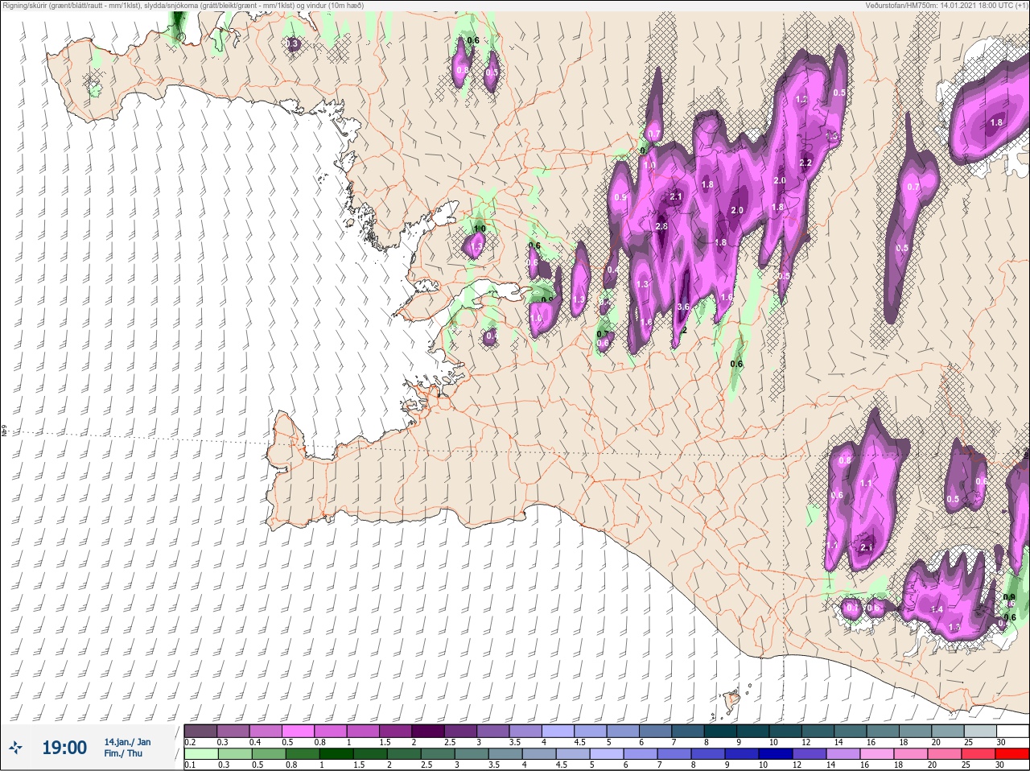Pick the pale mint swatch at 0.1

200,754
